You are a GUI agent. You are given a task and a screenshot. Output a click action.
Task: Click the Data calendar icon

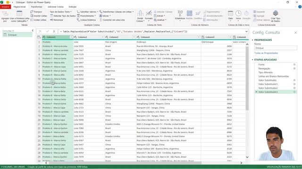tap(230, 14)
